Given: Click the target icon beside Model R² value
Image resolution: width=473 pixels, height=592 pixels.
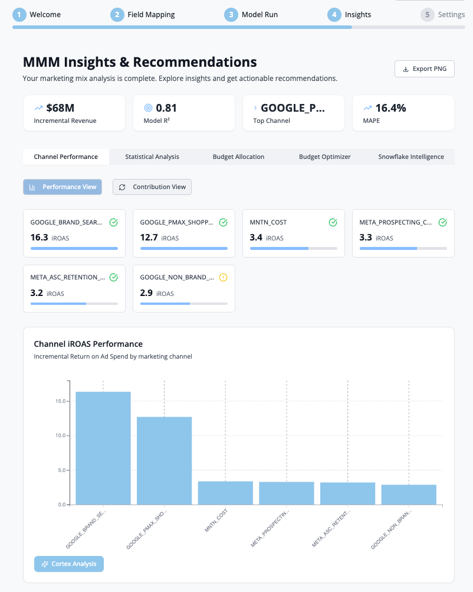Looking at the screenshot, I should 148,108.
